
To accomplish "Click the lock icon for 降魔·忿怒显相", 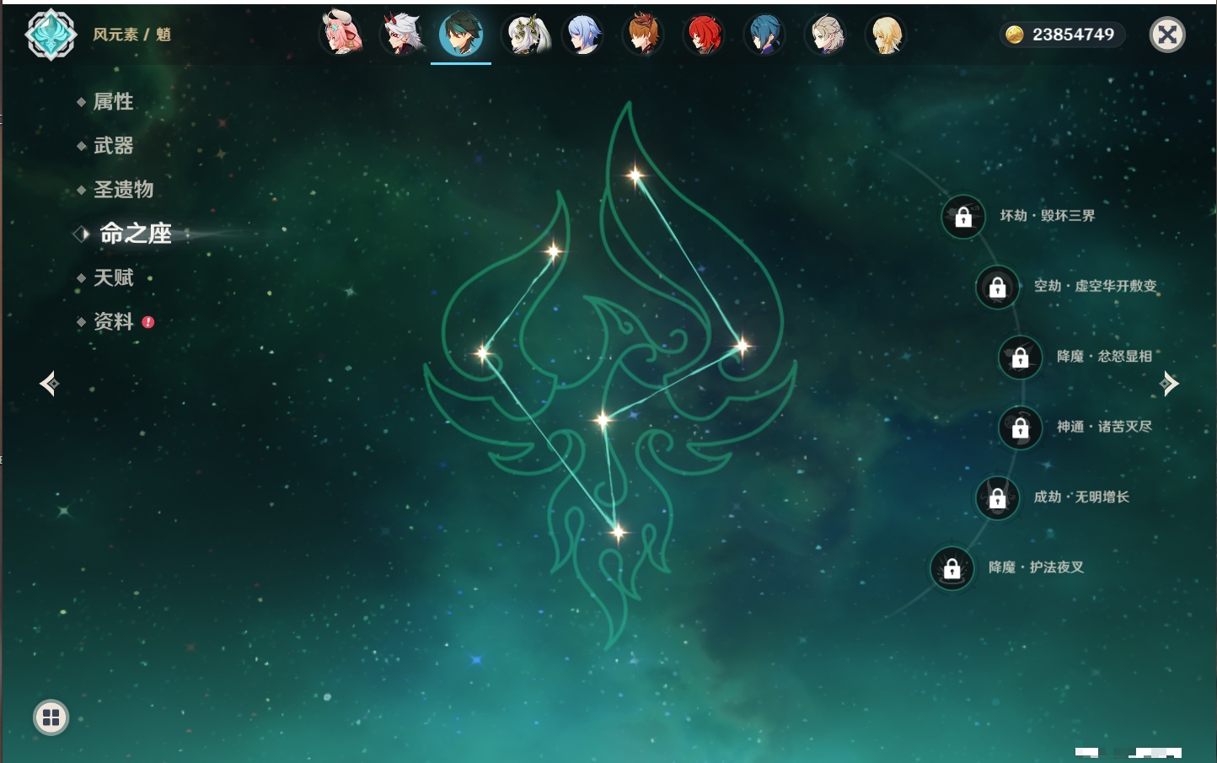I will point(1020,357).
